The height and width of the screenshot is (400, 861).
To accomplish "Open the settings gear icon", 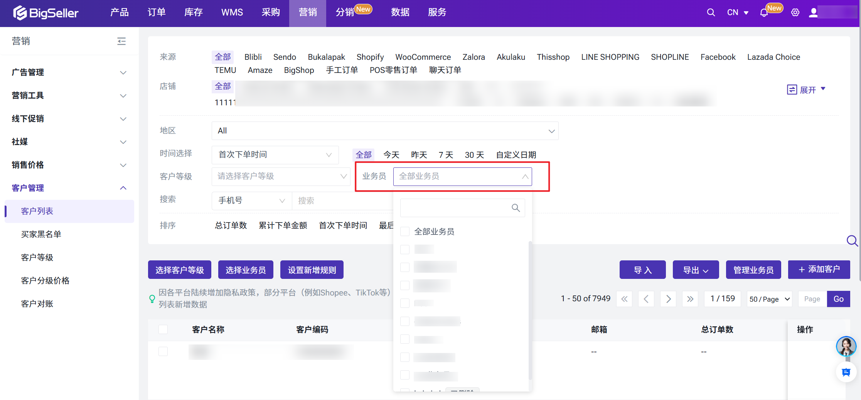I will (x=795, y=13).
